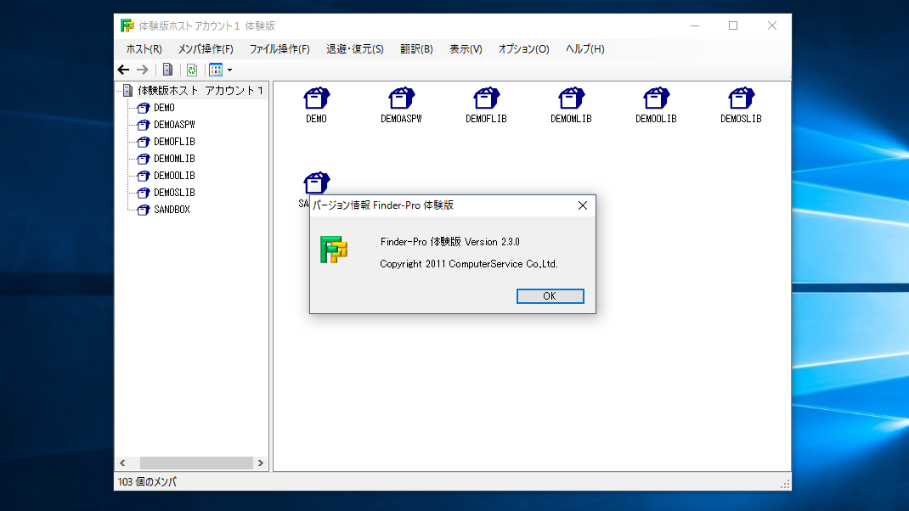Click the view mode grid icon

216,70
